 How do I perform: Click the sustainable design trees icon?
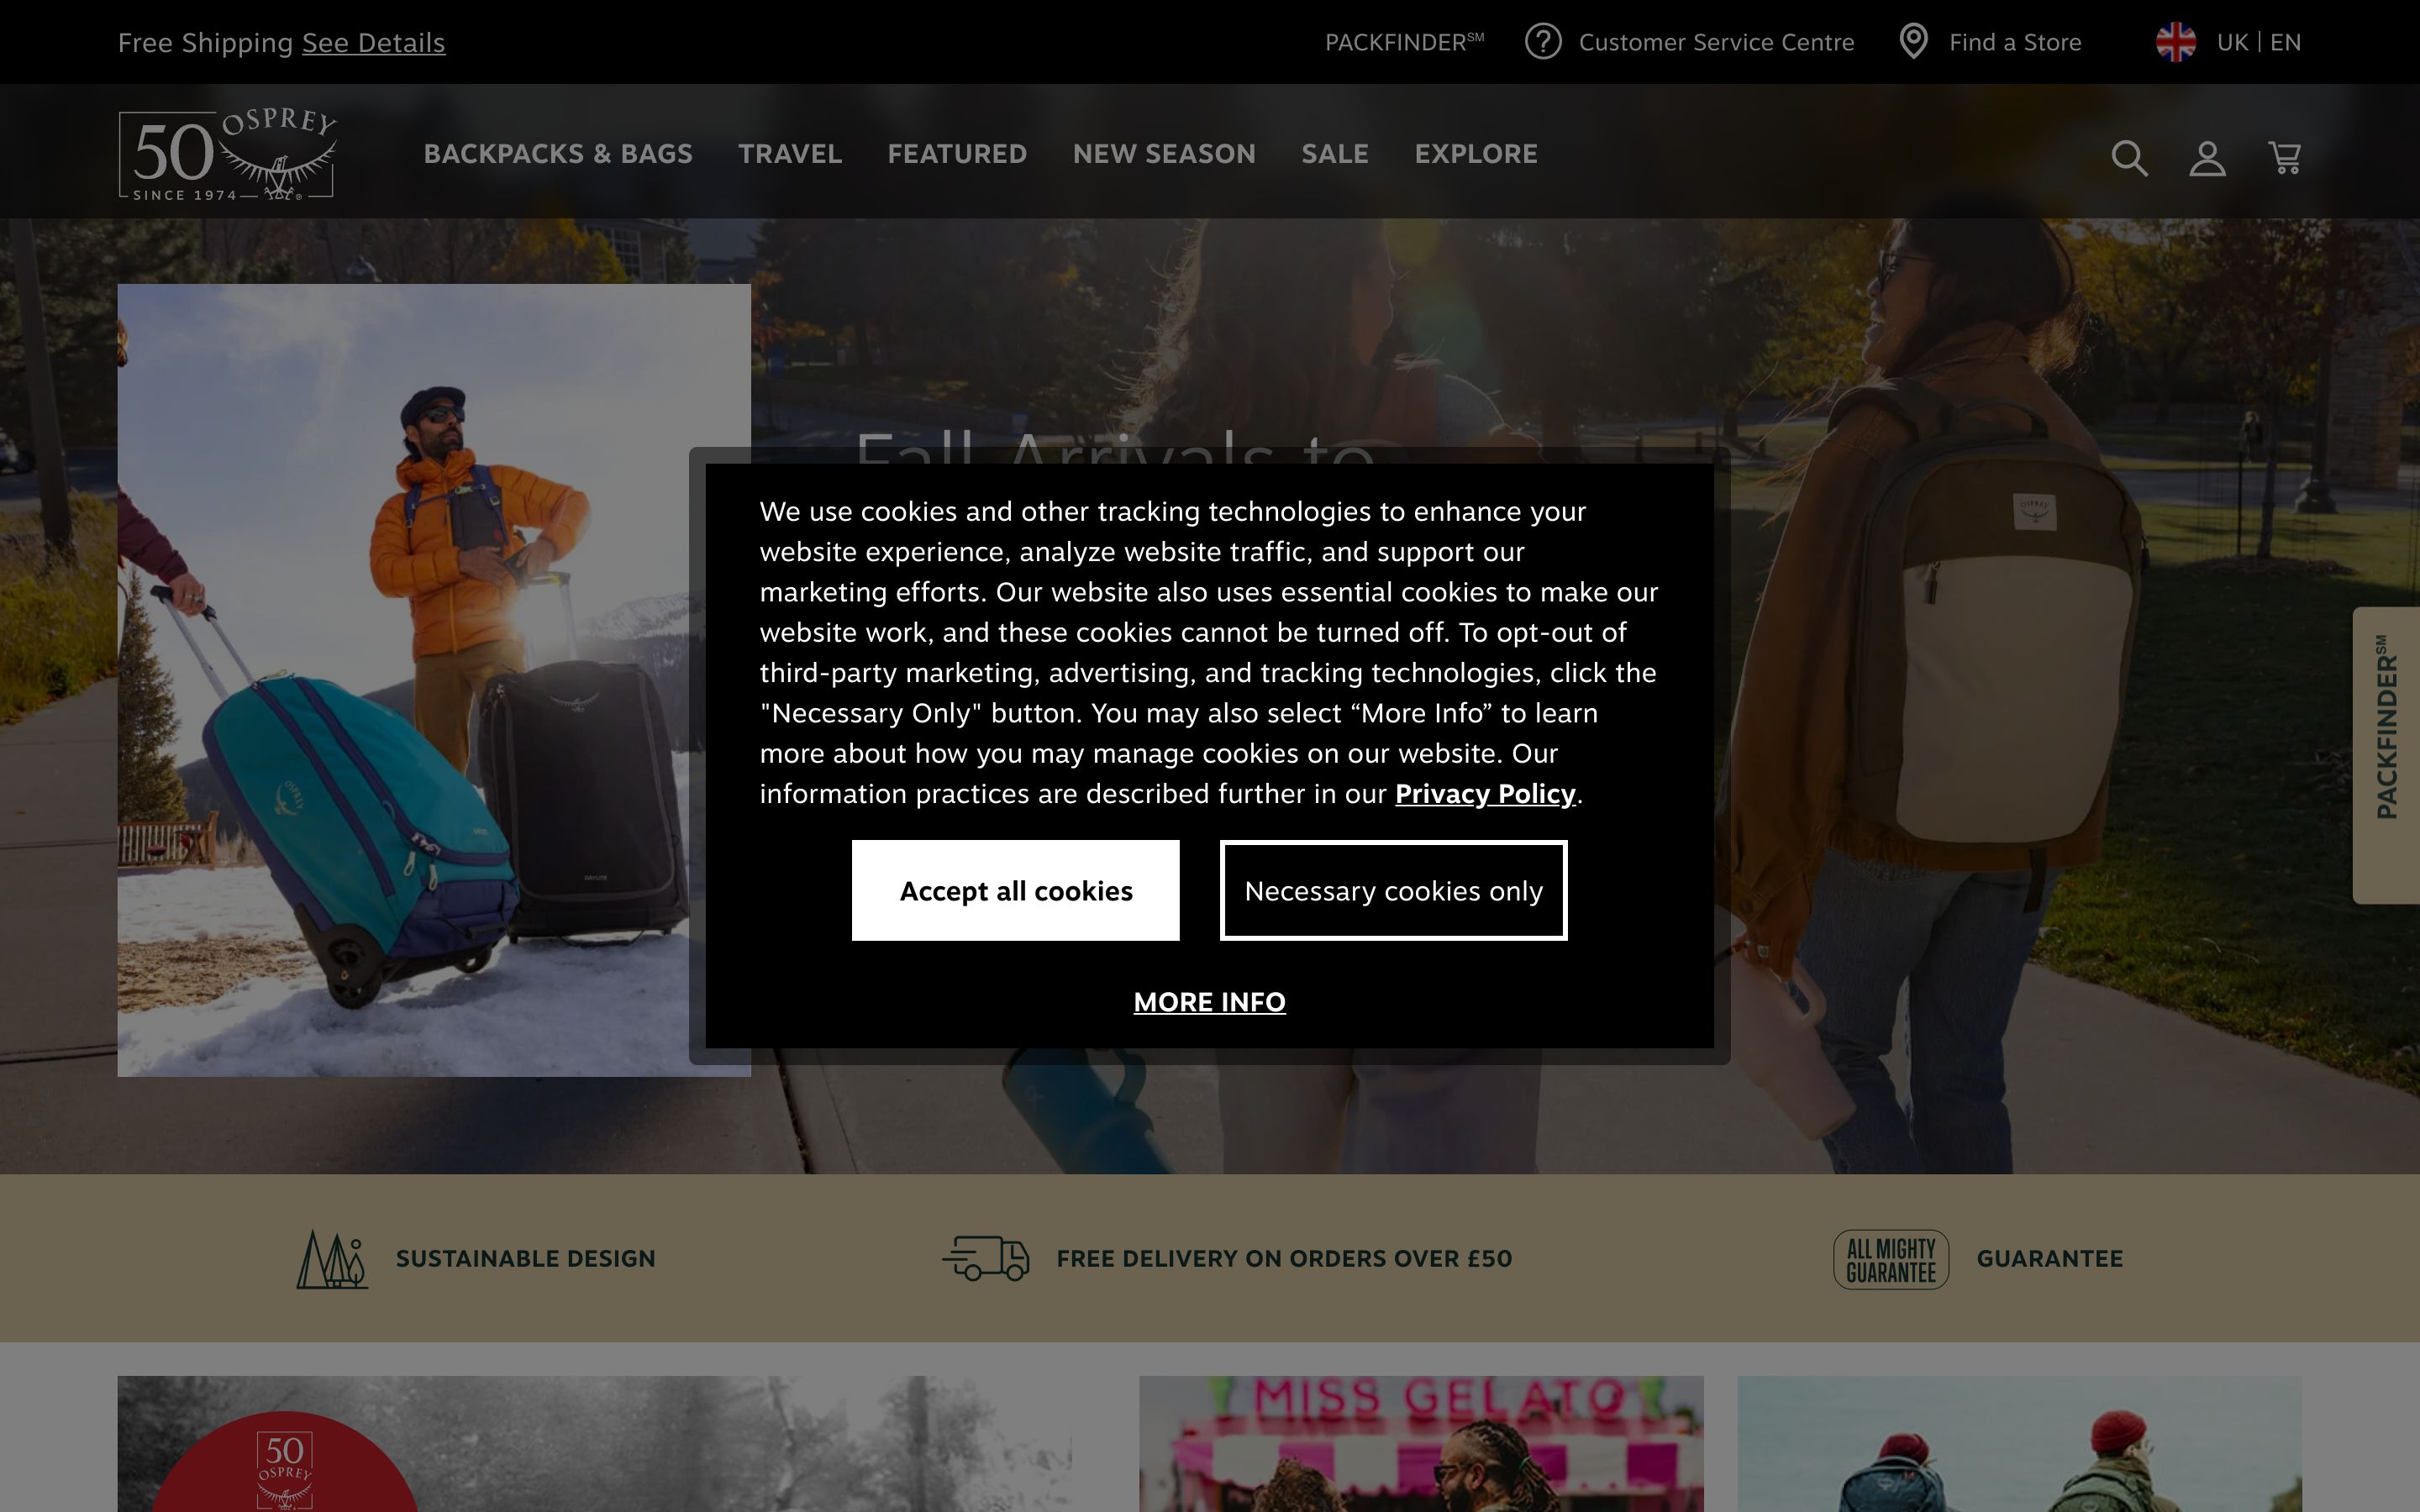tap(332, 1259)
